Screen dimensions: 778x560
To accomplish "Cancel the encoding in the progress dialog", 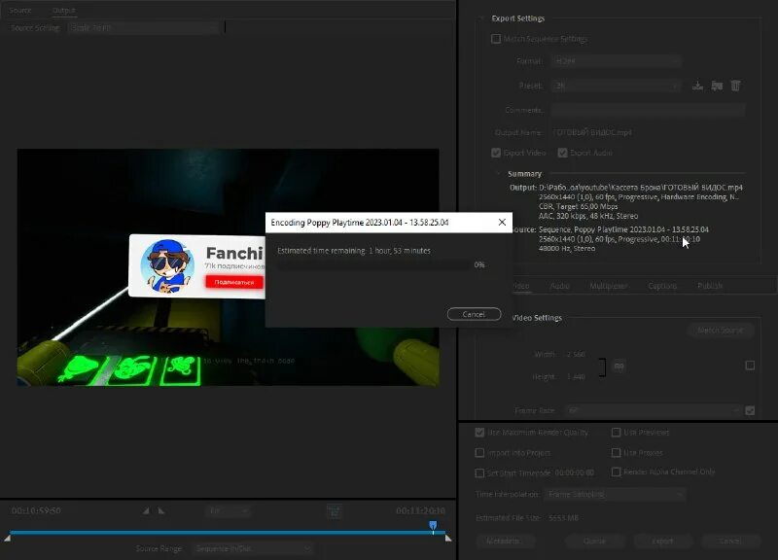I will 474,314.
